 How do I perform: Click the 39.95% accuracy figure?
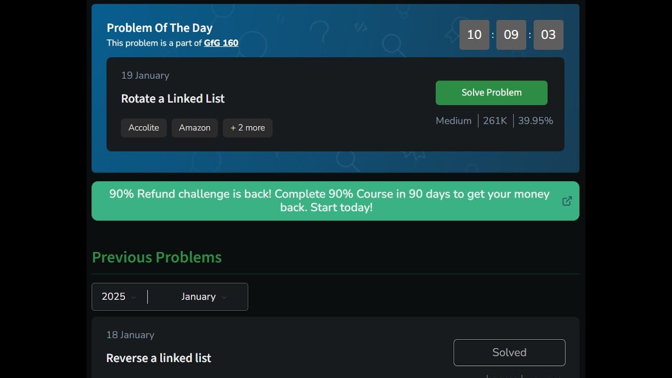535,121
